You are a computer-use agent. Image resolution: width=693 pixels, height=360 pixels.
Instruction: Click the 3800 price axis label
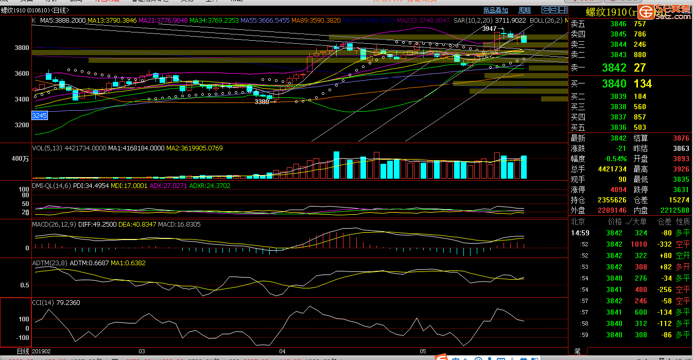(x=21, y=48)
